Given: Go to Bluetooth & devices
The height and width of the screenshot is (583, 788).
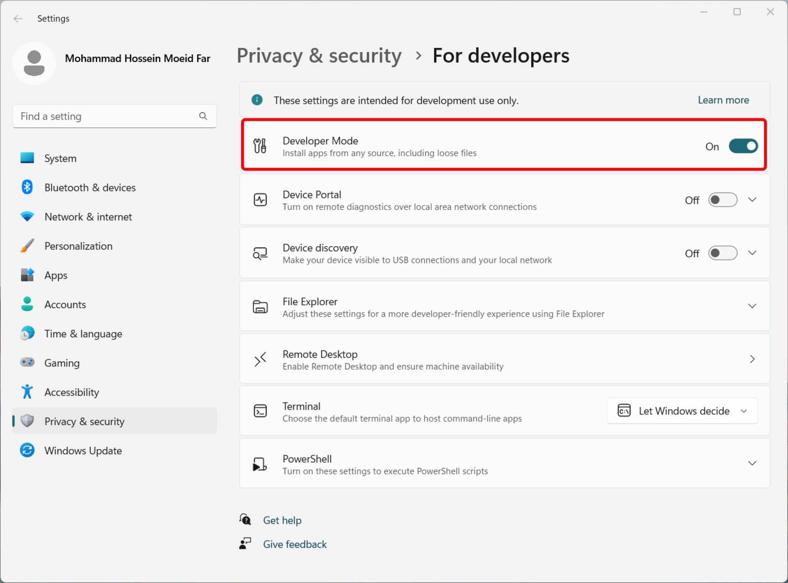Looking at the screenshot, I should point(115,187).
